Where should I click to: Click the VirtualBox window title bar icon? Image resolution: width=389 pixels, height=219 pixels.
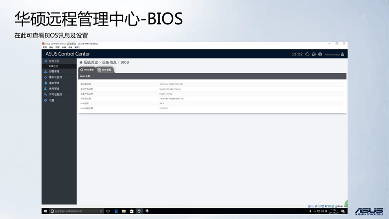click(43, 44)
